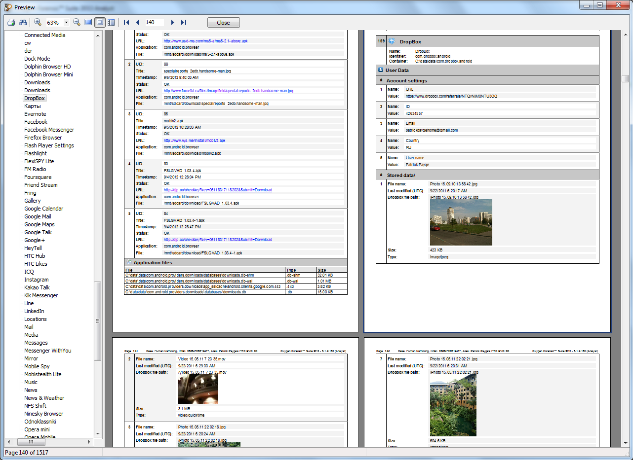Screen dimensions: 633x460
Task: Click the page number field showing 140
Action: 155,22
